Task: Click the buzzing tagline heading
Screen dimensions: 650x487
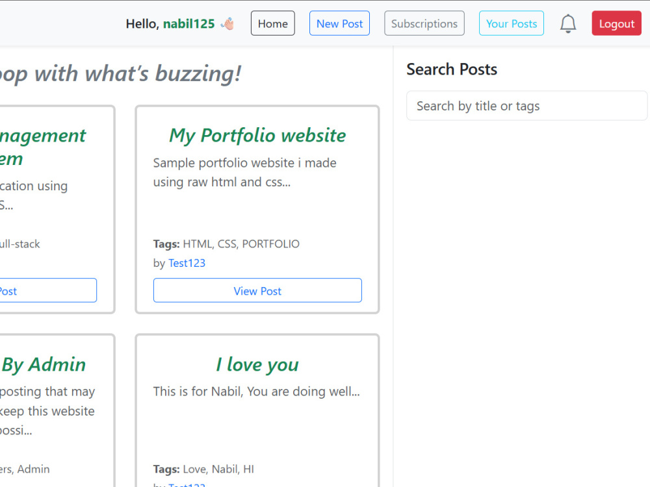Action: click(120, 73)
